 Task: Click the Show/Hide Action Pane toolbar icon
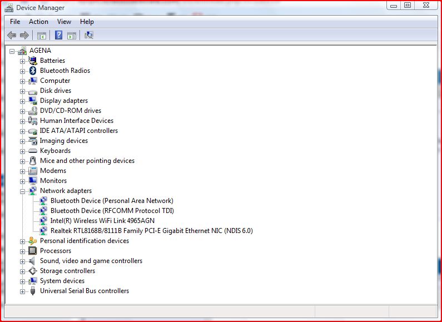(x=72, y=36)
